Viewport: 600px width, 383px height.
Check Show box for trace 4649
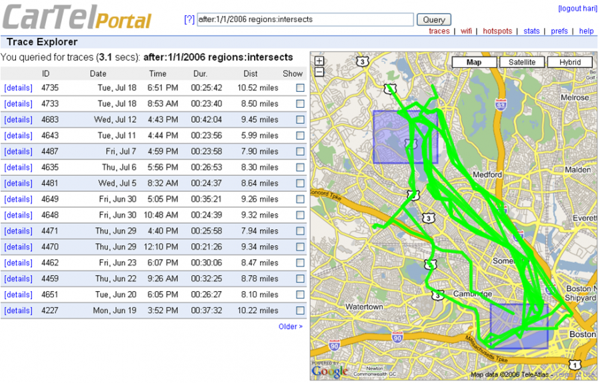coord(301,199)
